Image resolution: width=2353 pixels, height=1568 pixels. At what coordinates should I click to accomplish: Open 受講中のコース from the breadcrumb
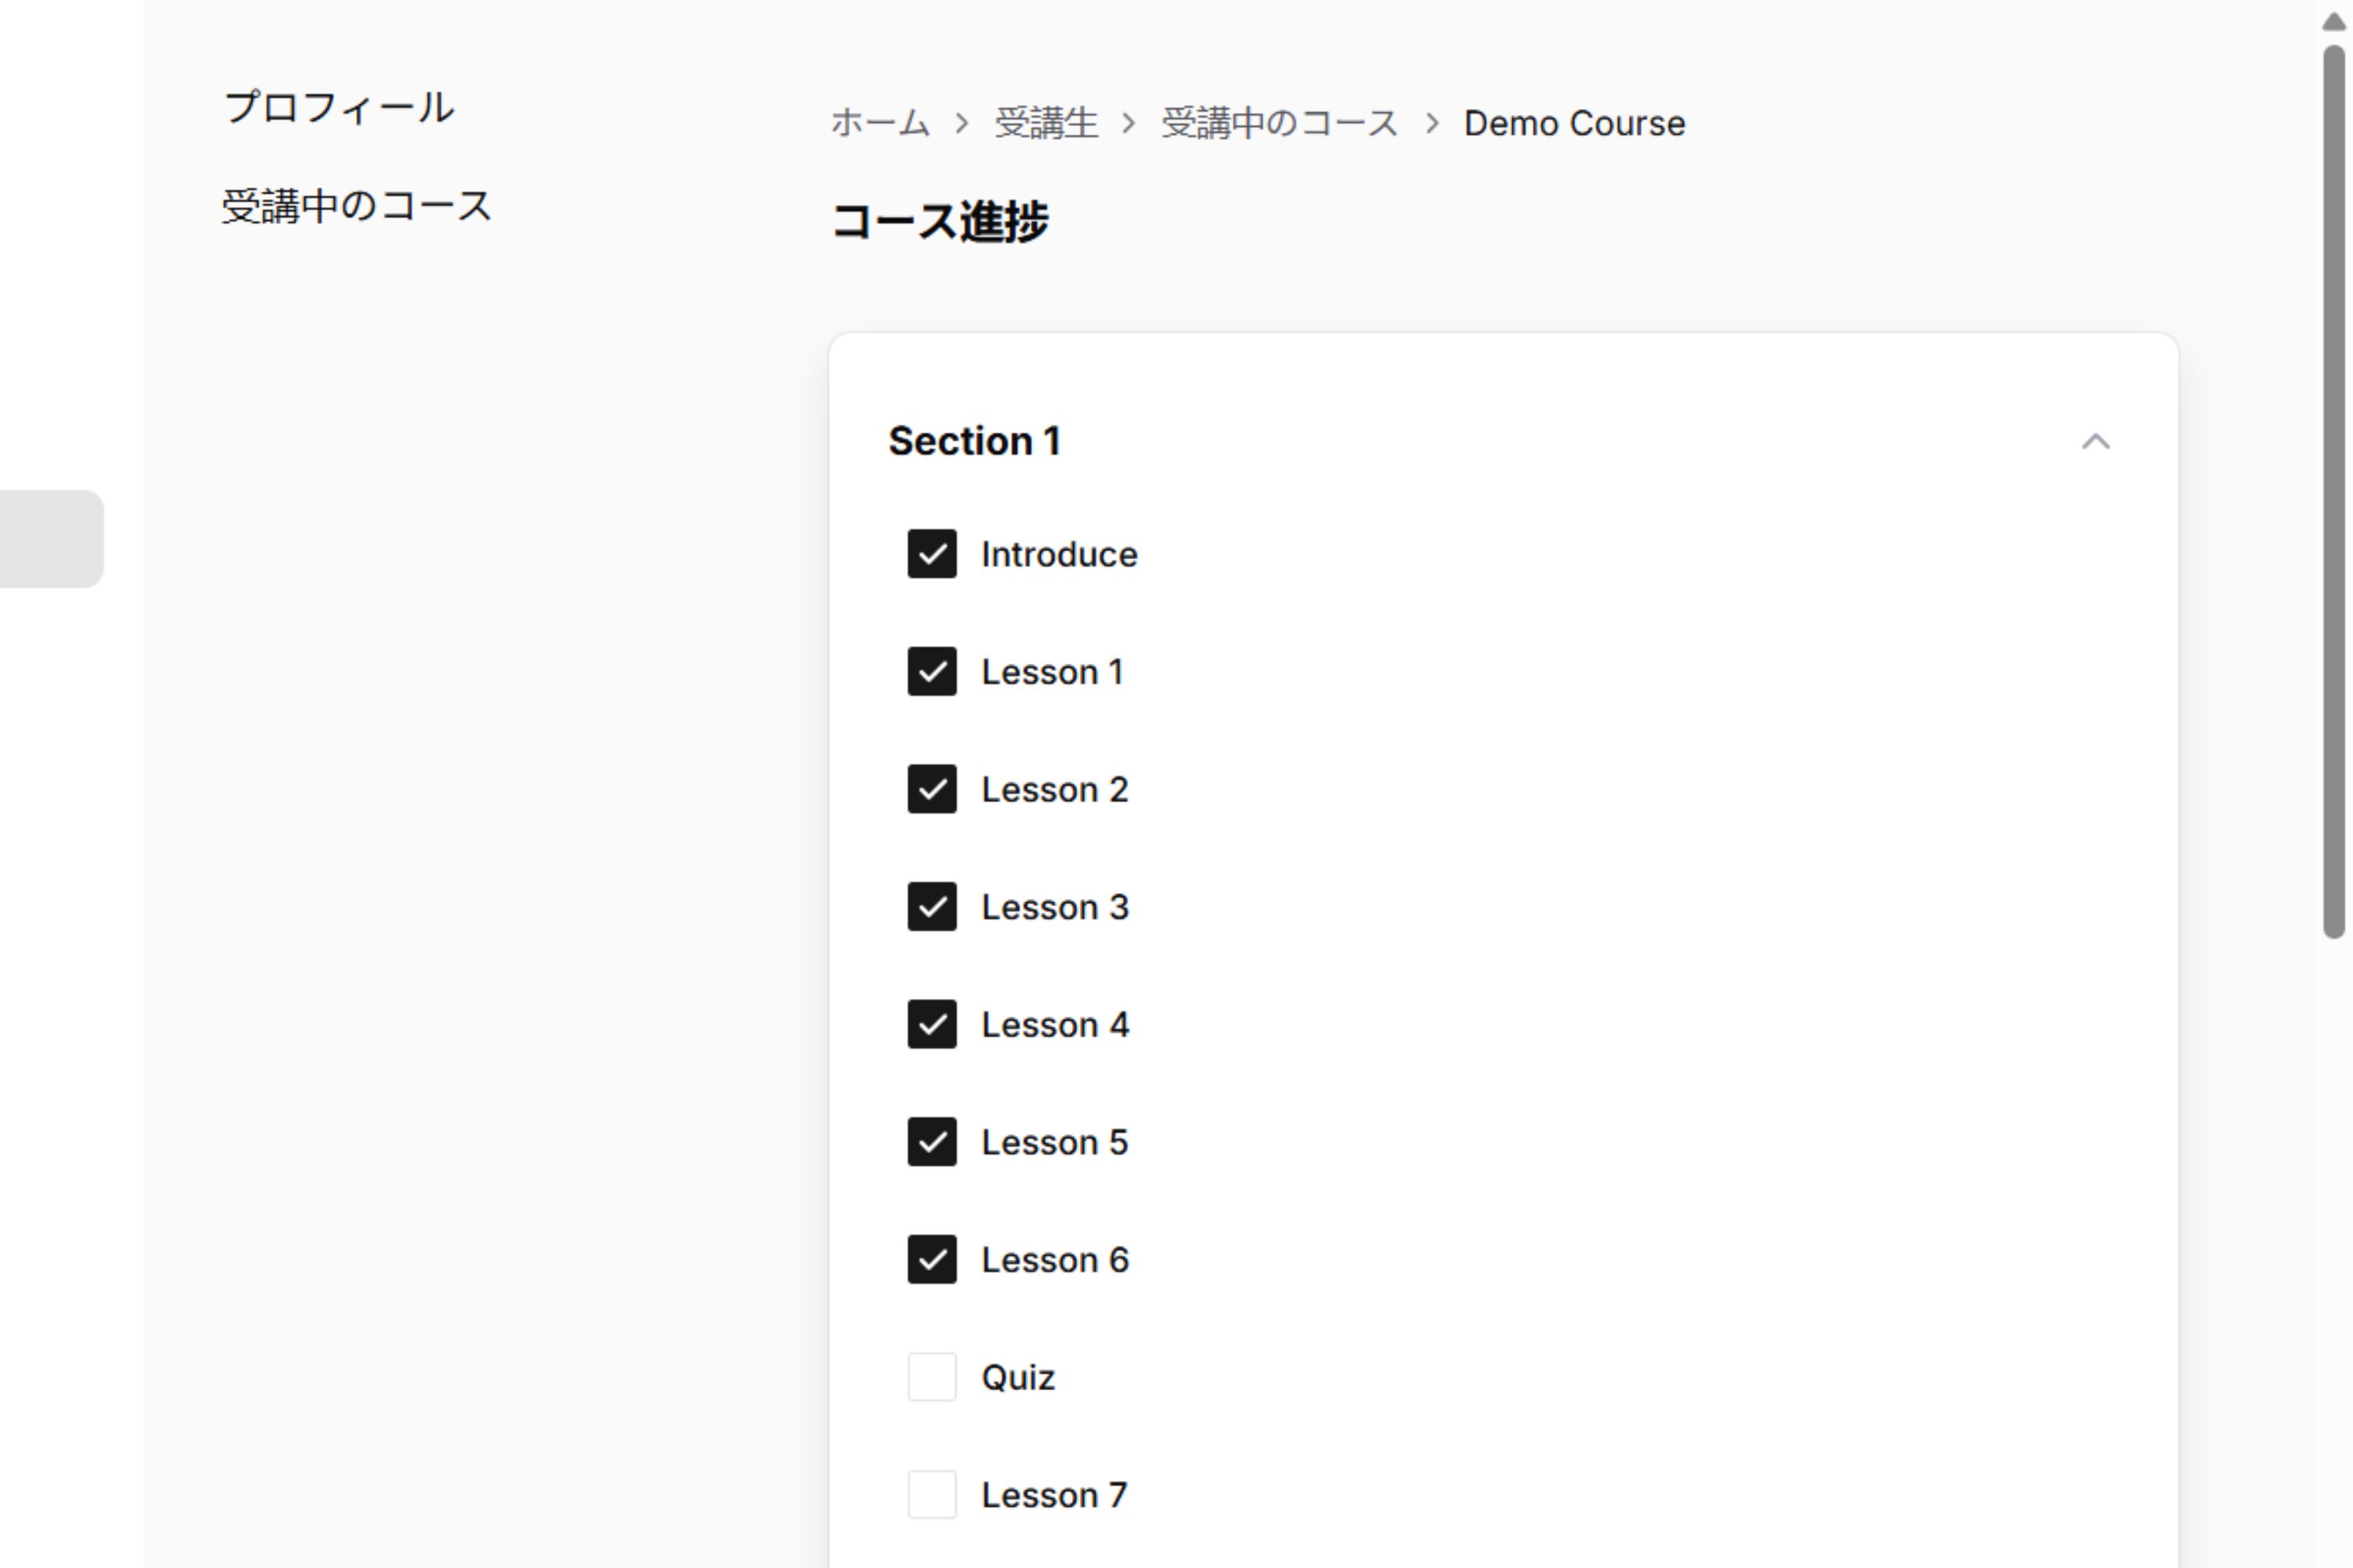tap(1277, 122)
